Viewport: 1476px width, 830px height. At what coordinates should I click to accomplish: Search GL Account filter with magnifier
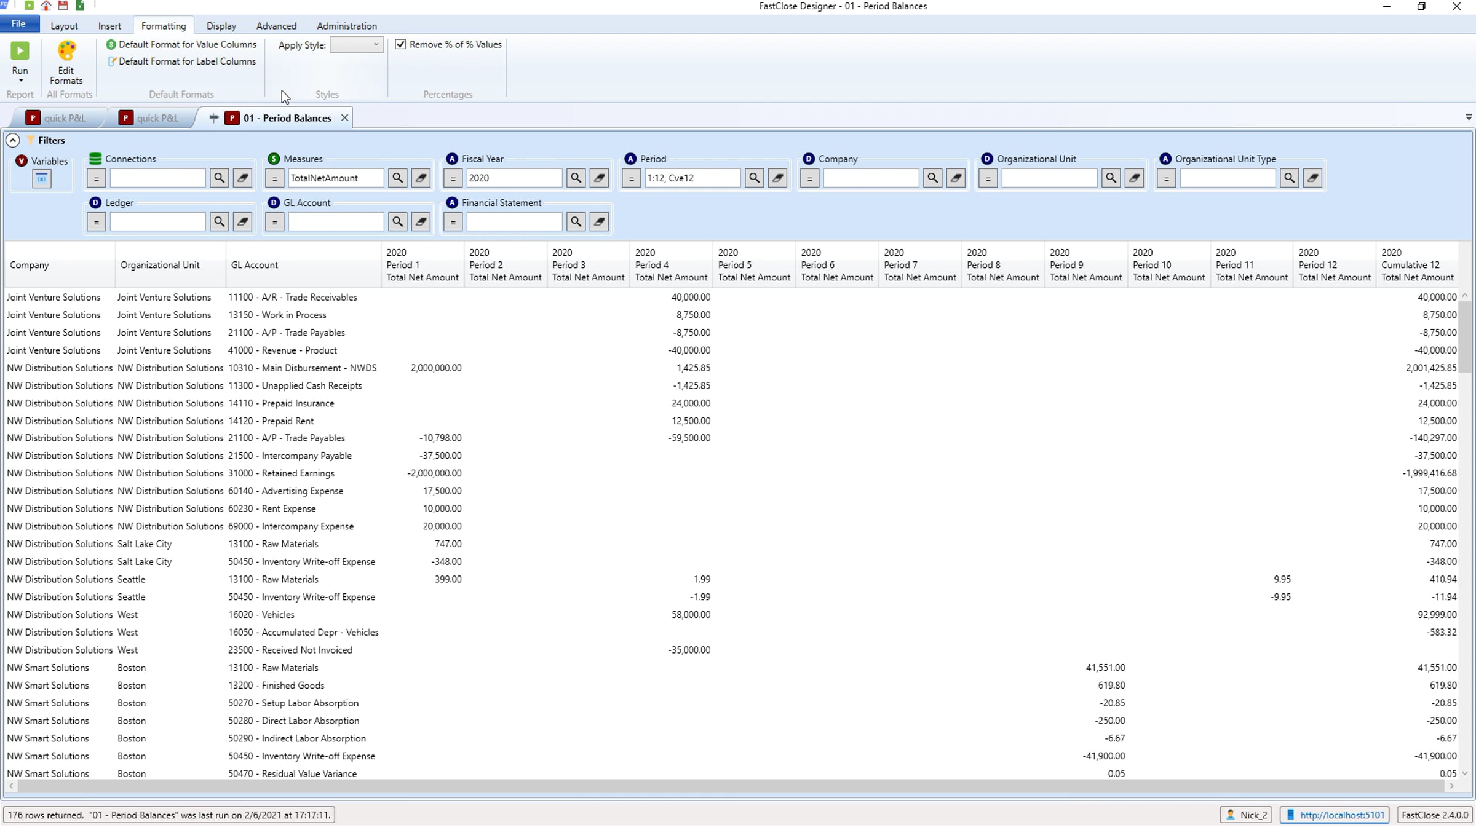tap(398, 222)
